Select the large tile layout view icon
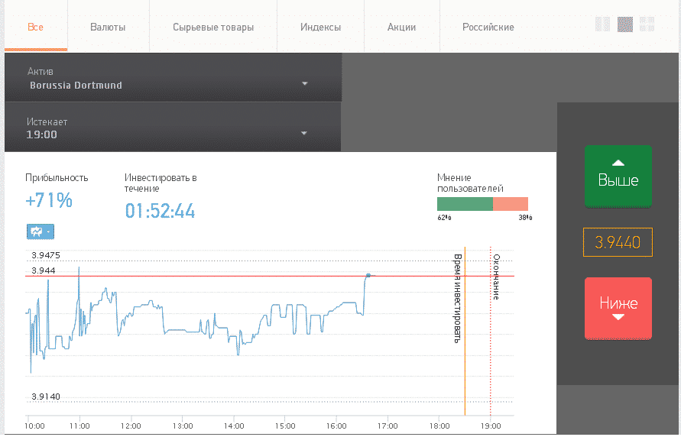This screenshot has height=437, width=681. [x=625, y=24]
